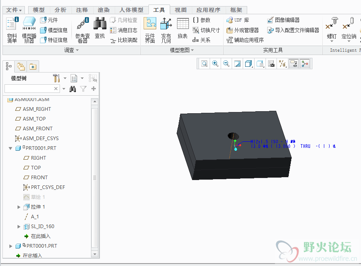Click the 螺钉 screw fastener tool
This screenshot has height=266, width=361.
coord(332,29)
